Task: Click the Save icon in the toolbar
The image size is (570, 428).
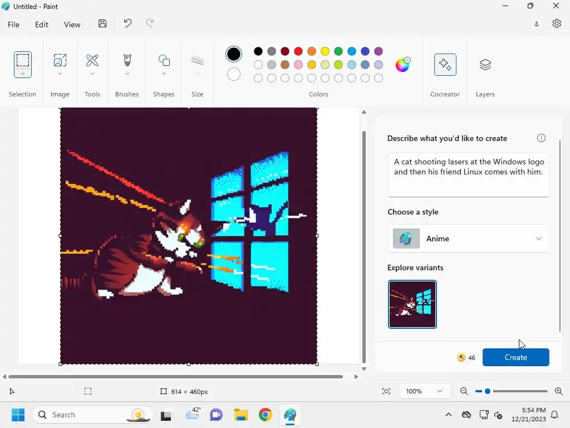Action: (x=102, y=23)
